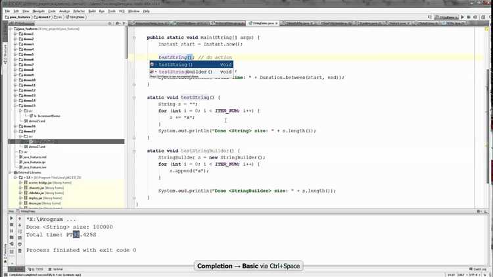Open the Navigate menu
This screenshot has width=493, height=277.
coord(38,11)
